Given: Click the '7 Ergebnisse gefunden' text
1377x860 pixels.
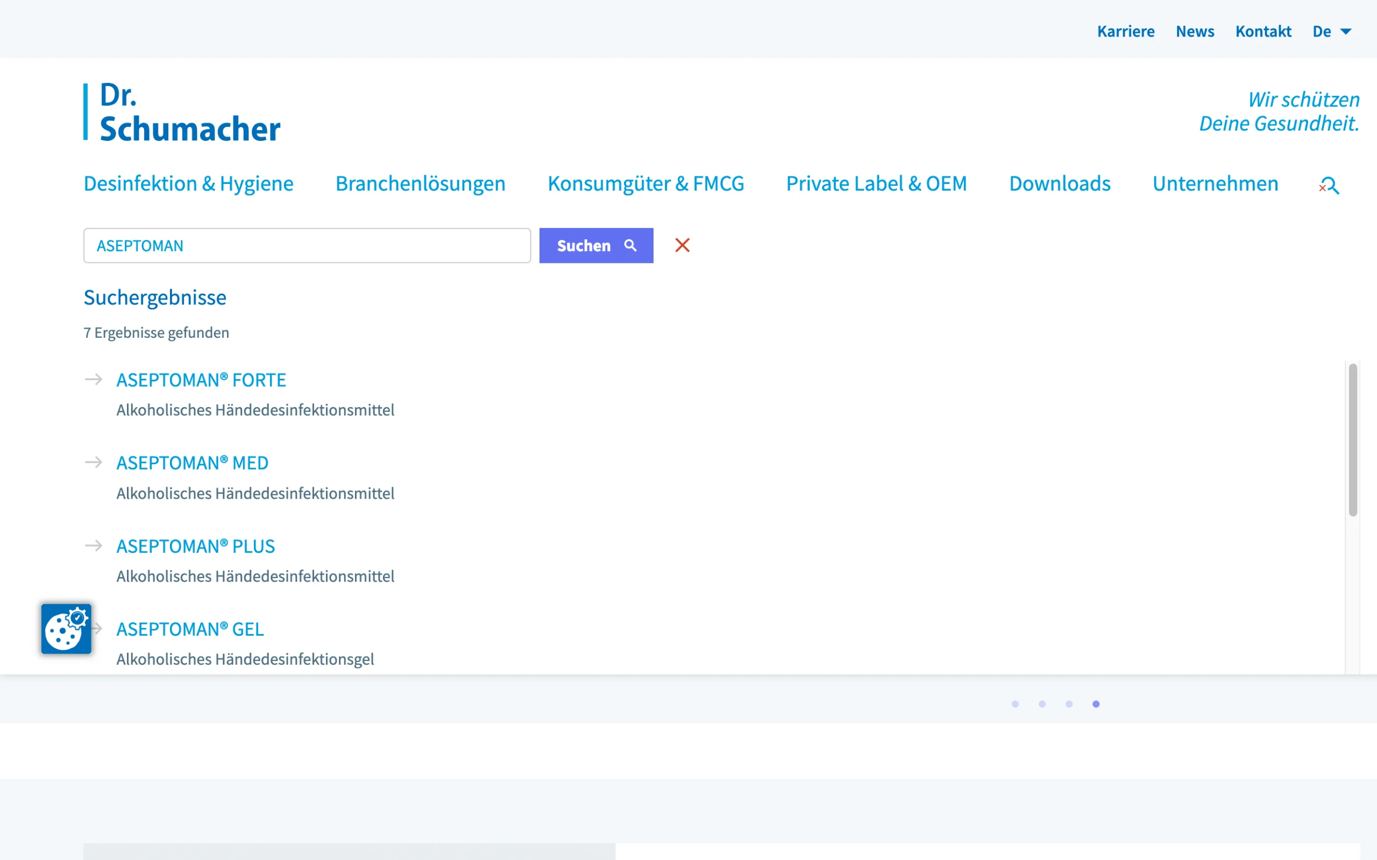Looking at the screenshot, I should point(157,333).
